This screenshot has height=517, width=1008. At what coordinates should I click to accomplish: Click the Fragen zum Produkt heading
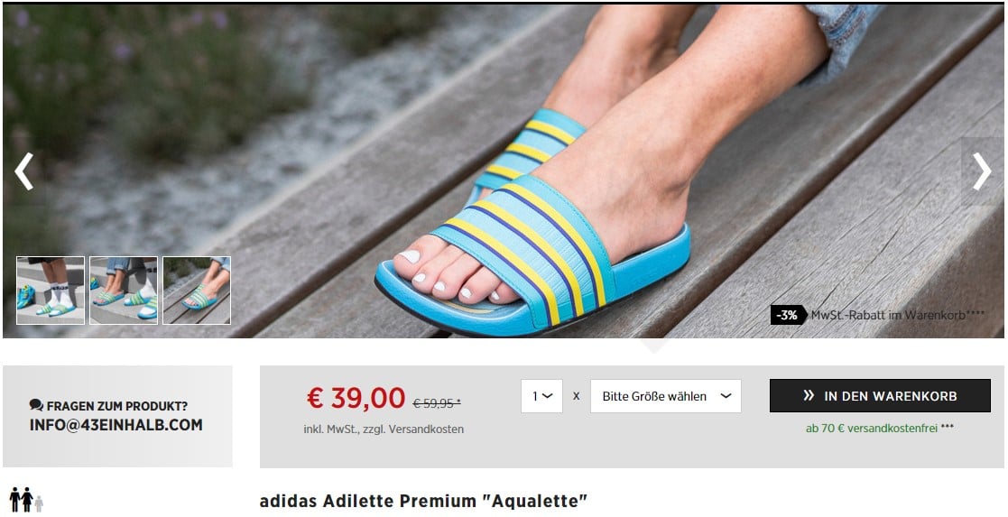click(117, 406)
